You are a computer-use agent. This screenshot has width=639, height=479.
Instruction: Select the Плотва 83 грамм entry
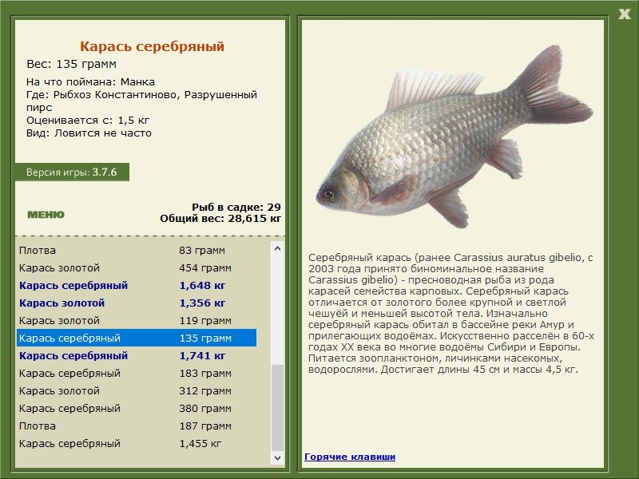[x=136, y=251]
